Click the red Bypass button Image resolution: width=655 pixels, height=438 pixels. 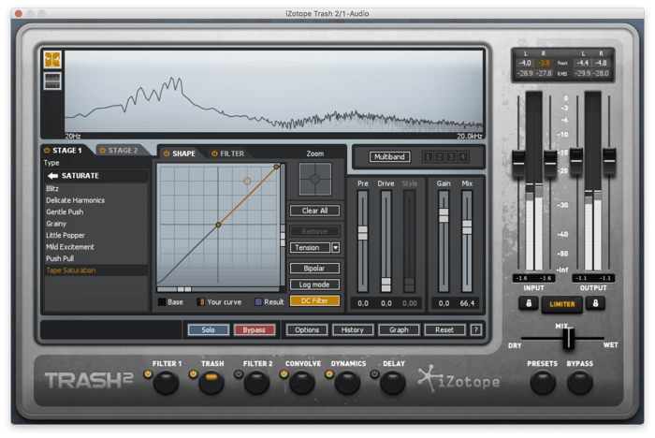point(254,329)
